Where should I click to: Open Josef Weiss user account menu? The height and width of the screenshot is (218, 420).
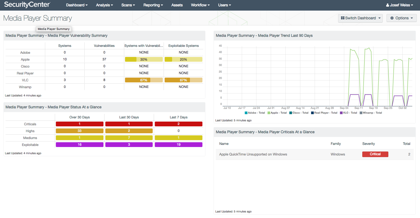point(400,5)
